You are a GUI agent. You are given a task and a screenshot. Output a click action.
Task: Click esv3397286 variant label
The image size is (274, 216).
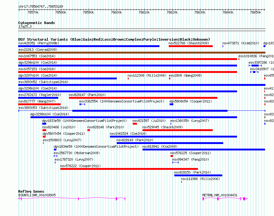pos(261,62)
